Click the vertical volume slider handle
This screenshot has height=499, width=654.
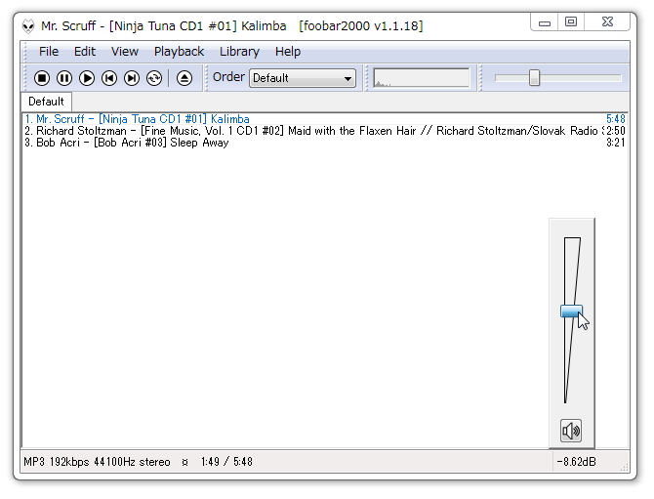click(x=571, y=311)
